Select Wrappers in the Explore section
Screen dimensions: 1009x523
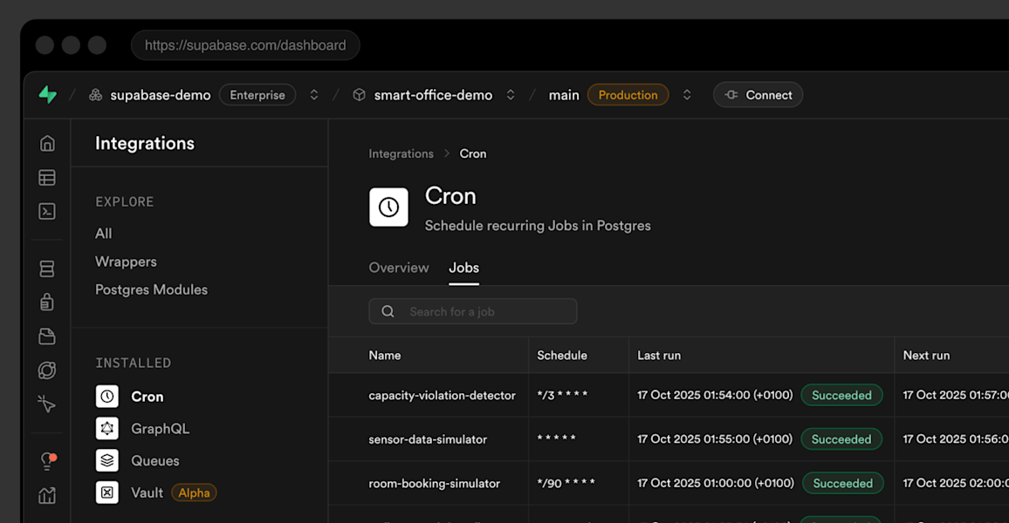126,261
